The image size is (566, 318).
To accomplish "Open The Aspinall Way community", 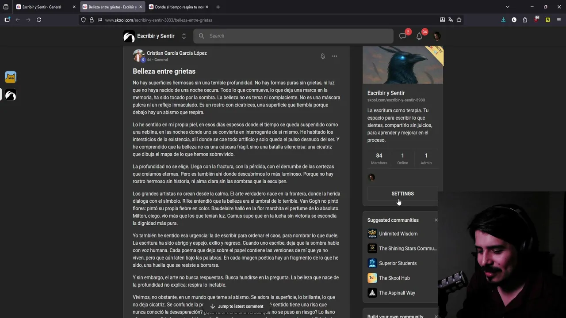I will point(397,293).
